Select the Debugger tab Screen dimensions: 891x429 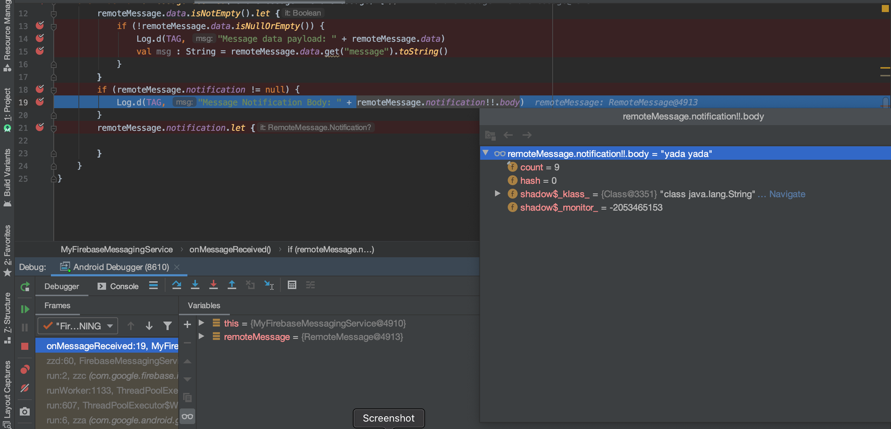[62, 287]
